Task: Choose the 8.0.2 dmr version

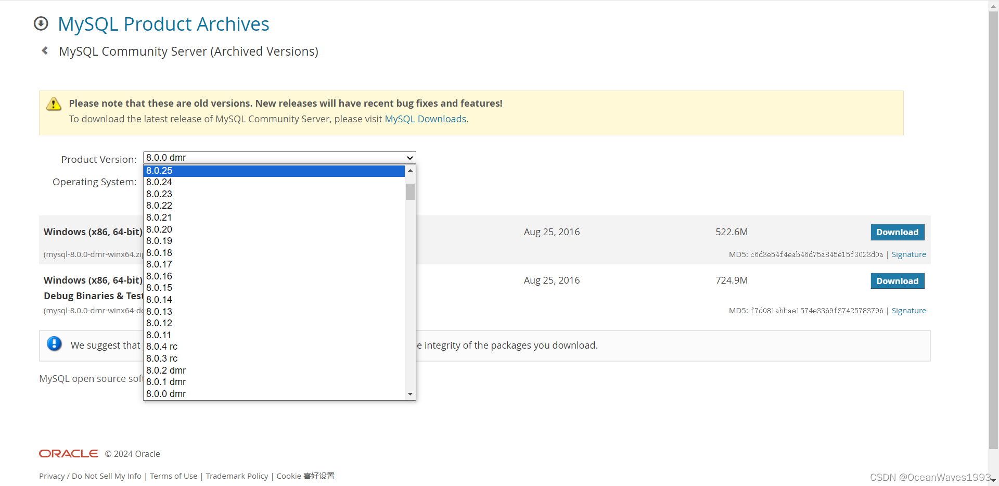Action: [274, 370]
